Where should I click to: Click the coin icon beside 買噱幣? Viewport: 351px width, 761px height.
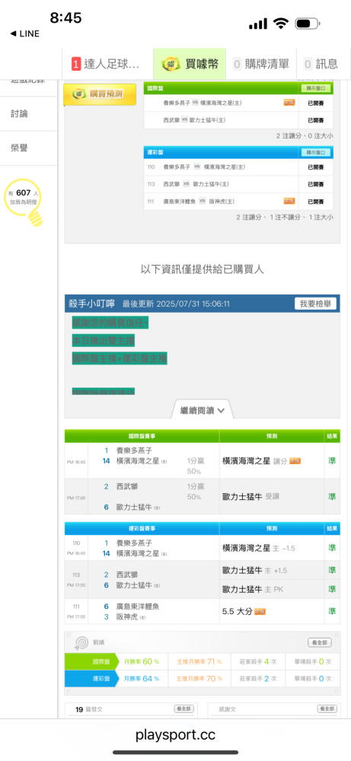click(x=171, y=64)
